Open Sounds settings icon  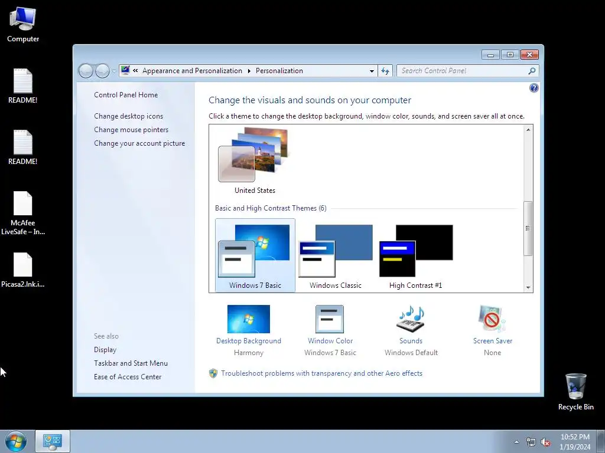(411, 319)
